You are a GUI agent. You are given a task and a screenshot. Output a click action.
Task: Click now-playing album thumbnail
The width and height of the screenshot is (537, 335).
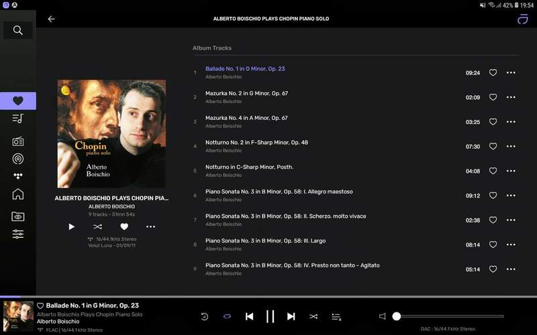pos(18,316)
